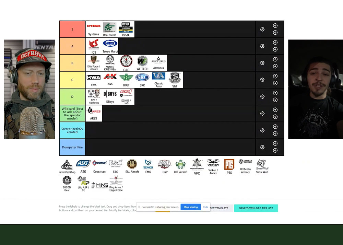Move Overpriced/Overrated row down with arrow

pyautogui.click(x=275, y=134)
